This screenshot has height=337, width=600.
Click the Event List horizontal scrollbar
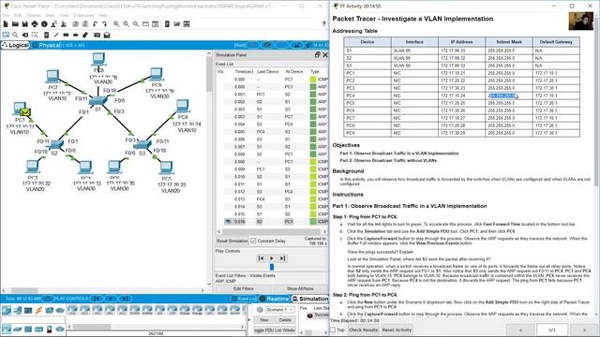[272, 231]
